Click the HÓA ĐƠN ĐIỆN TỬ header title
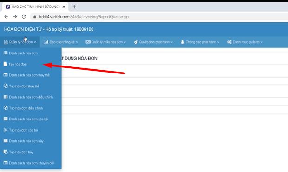Image resolution: width=288 pixels, height=172 pixels. coord(23,29)
